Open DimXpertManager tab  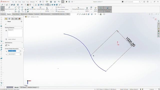[16, 19]
